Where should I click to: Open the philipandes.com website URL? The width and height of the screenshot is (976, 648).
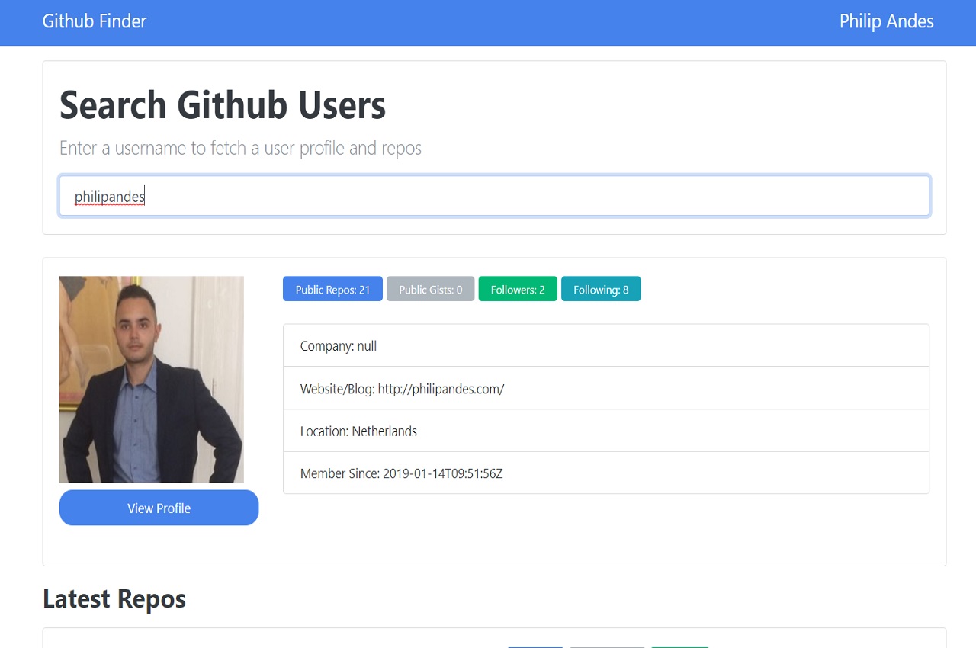coord(441,389)
